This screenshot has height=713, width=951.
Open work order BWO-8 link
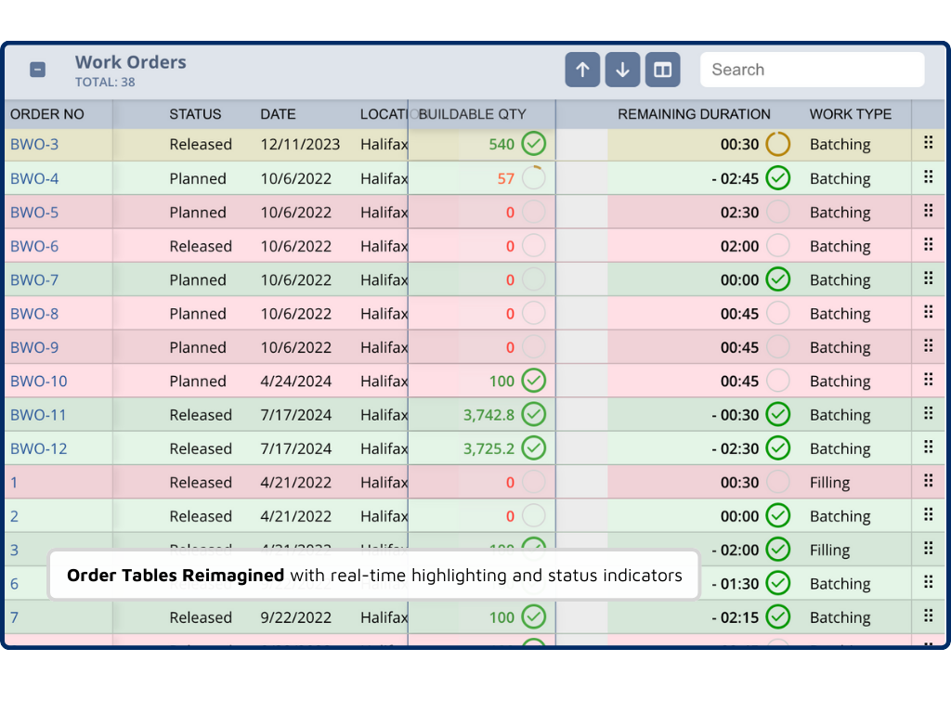click(34, 313)
